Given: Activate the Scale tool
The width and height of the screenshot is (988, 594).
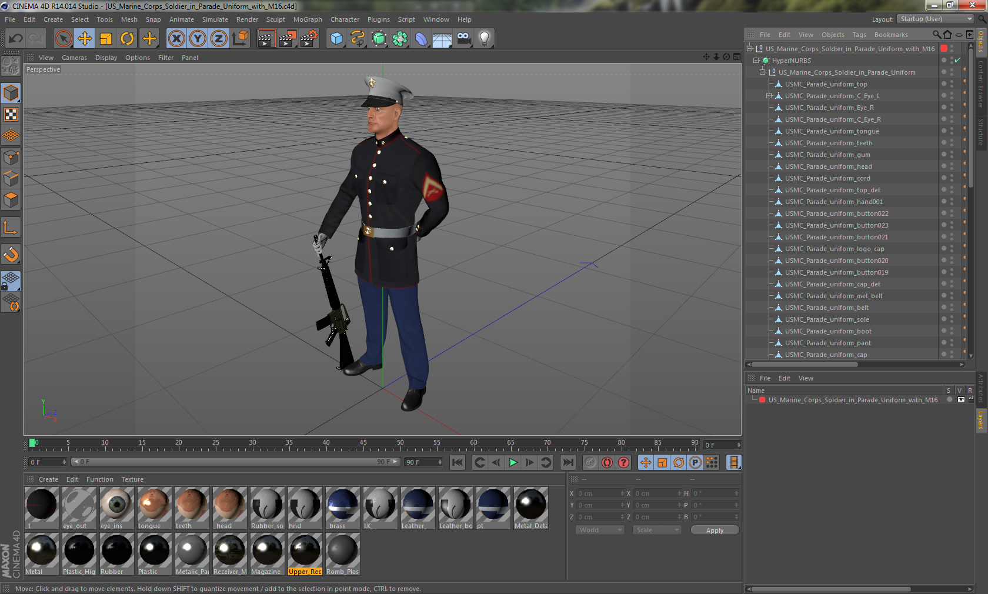Looking at the screenshot, I should [106, 39].
